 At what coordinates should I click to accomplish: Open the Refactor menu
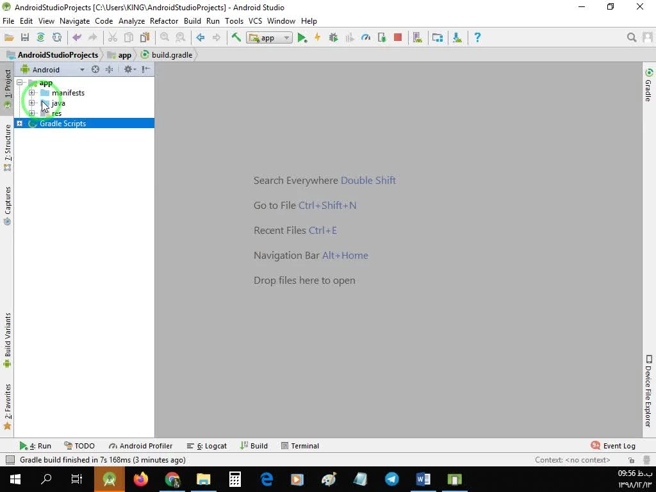click(164, 21)
